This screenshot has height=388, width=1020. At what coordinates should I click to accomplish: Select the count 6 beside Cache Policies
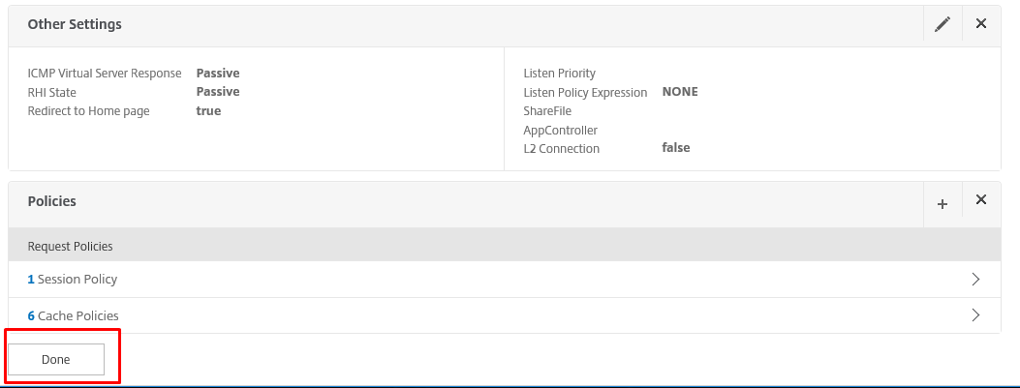(x=31, y=315)
